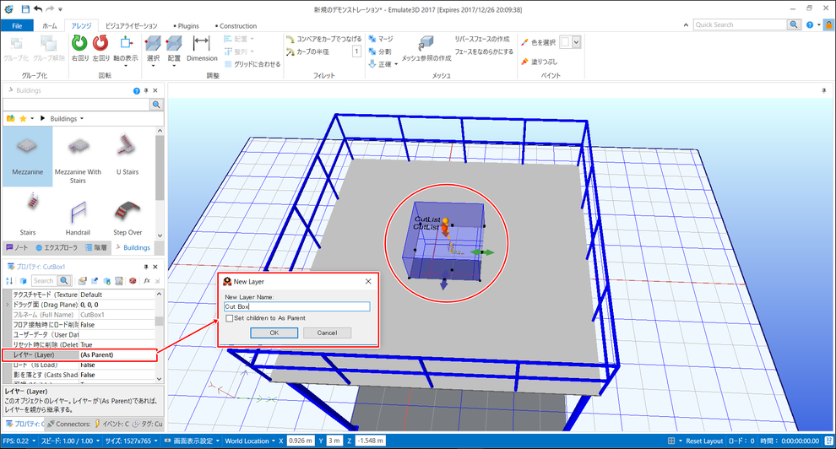Click OK in the New Layer dialog

[x=274, y=333]
